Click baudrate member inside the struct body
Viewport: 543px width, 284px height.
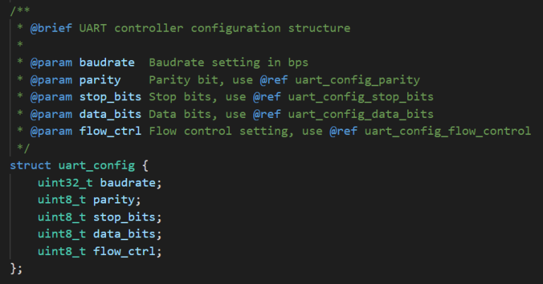click(x=136, y=182)
